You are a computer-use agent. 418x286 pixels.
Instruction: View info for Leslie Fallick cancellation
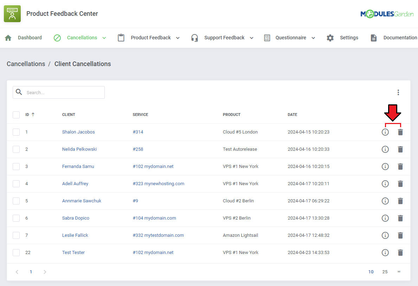click(x=385, y=235)
